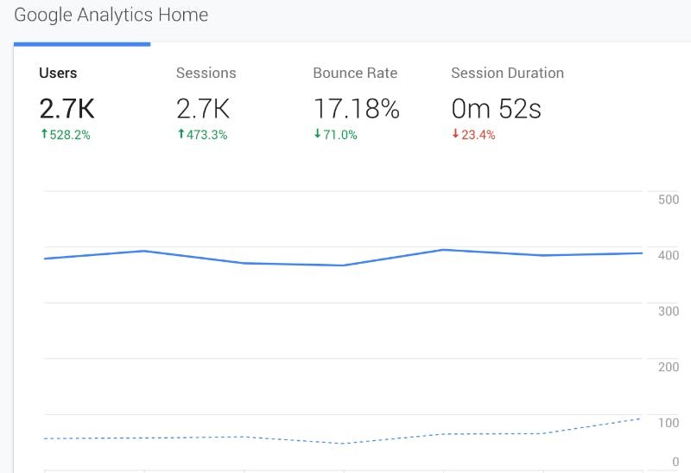The width and height of the screenshot is (691, 473).
Task: Click the 400 axis label
Action: pyautogui.click(x=668, y=255)
